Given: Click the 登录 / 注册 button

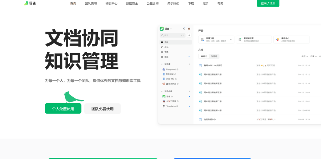Looking at the screenshot, I should click(268, 3).
